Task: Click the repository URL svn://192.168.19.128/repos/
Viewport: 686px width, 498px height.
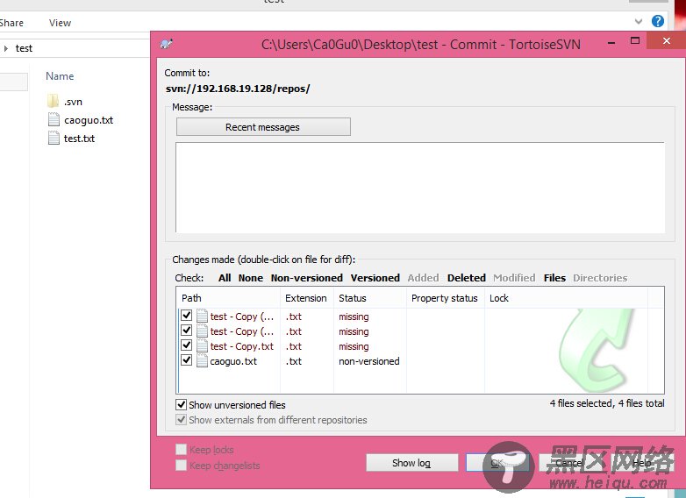Action: [238, 89]
